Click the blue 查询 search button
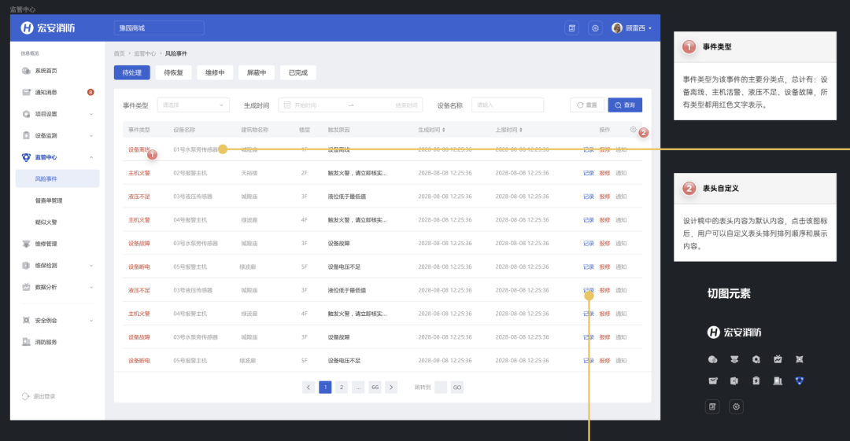The height and width of the screenshot is (441, 850). (x=625, y=105)
